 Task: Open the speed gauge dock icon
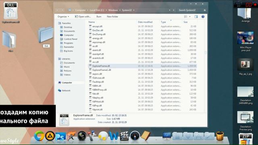[x=135, y=136]
